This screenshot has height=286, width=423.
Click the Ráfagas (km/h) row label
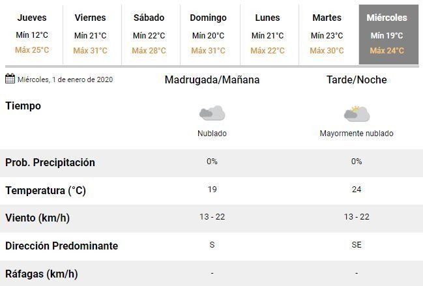point(41,274)
